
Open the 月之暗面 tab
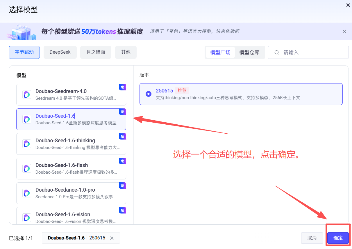coord(96,52)
